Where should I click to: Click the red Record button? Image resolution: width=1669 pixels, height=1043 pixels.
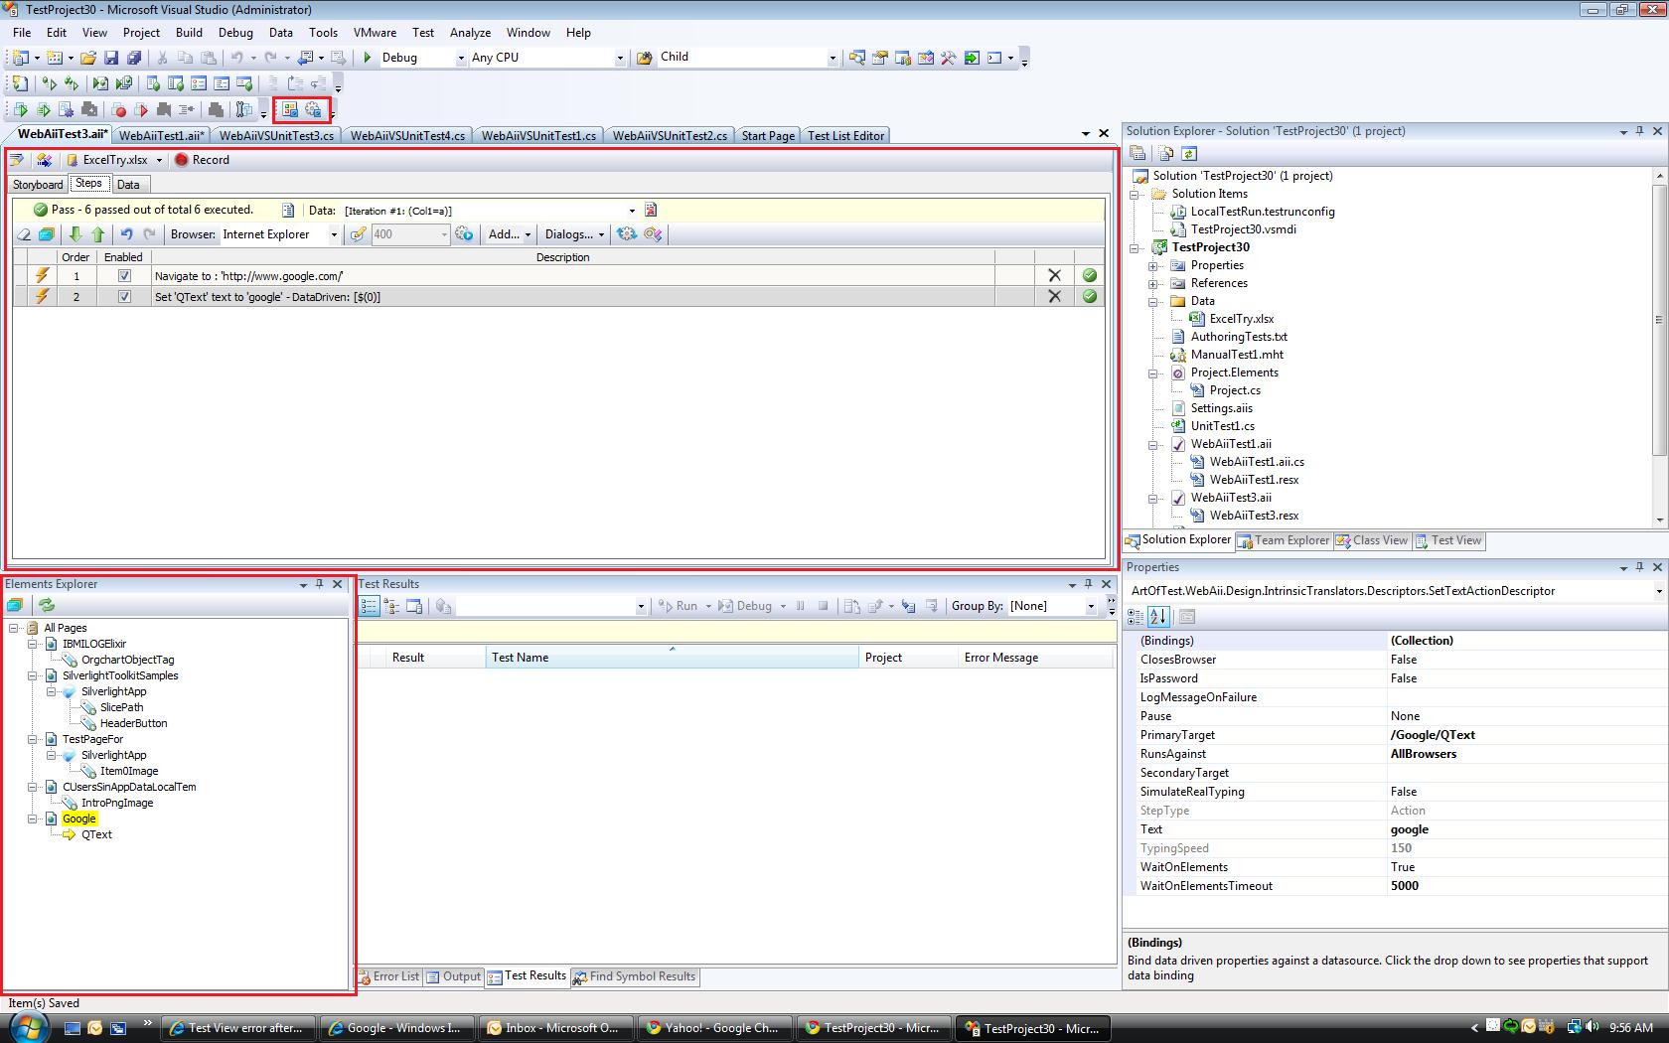coord(202,160)
